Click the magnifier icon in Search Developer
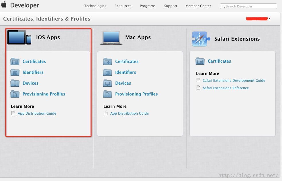 (x=223, y=6)
